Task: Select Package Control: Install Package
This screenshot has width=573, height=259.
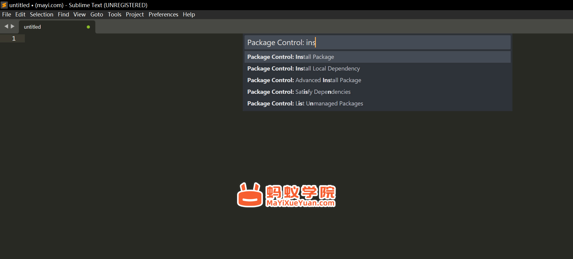Action: pyautogui.click(x=378, y=57)
